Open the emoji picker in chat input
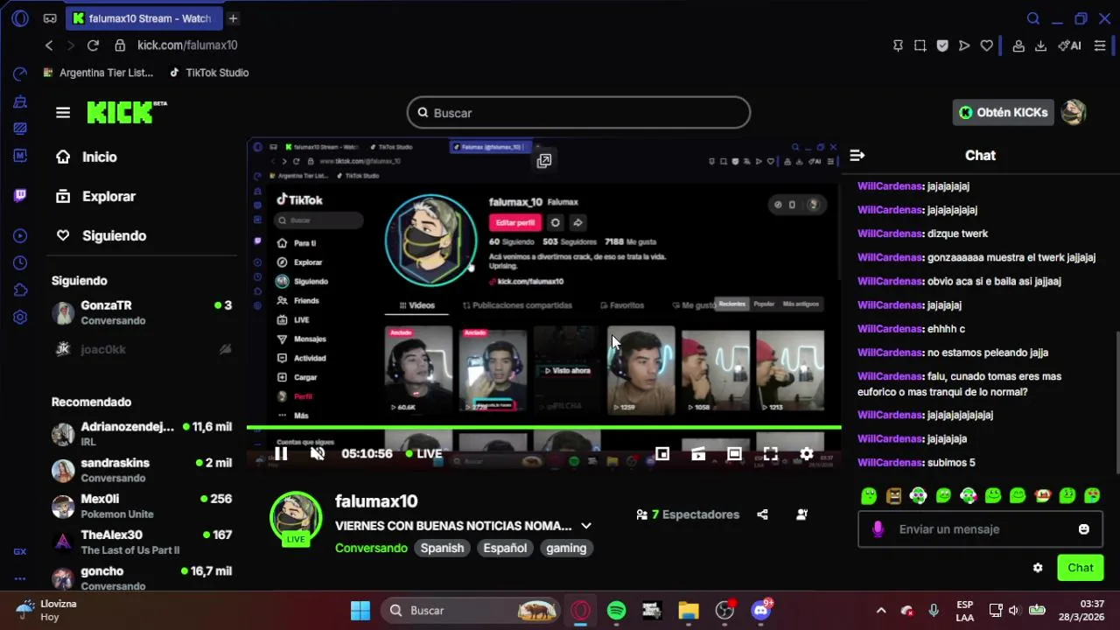 click(x=1084, y=529)
